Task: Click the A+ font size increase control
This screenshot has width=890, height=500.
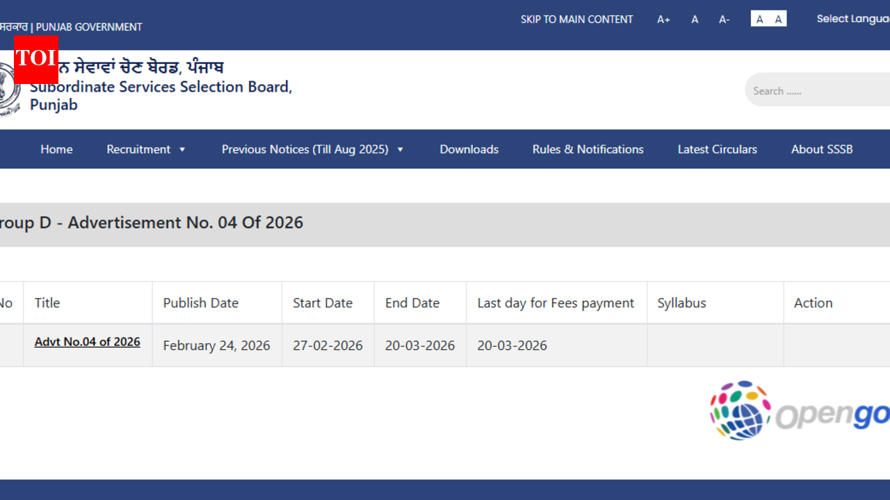Action: click(x=663, y=19)
